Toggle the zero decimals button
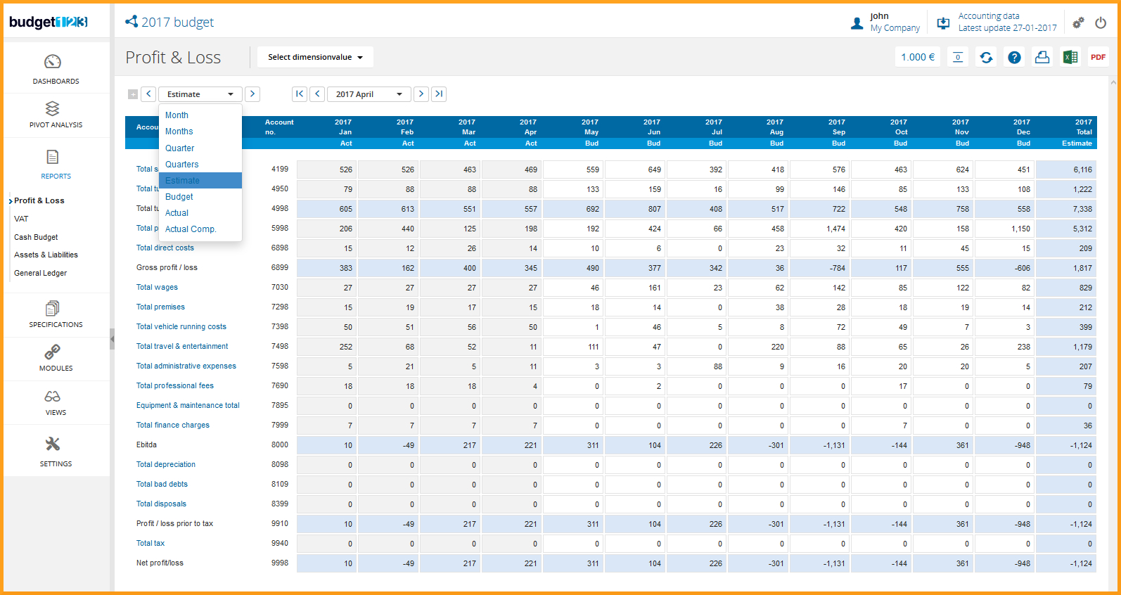 (958, 58)
